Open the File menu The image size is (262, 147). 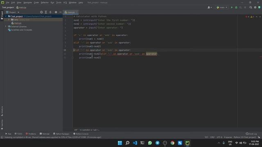click(7, 2)
